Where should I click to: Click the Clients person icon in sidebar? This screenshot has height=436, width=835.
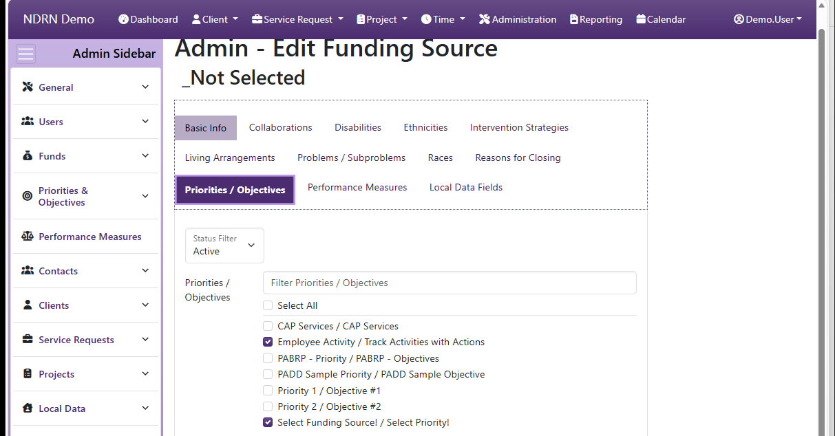pyautogui.click(x=28, y=305)
